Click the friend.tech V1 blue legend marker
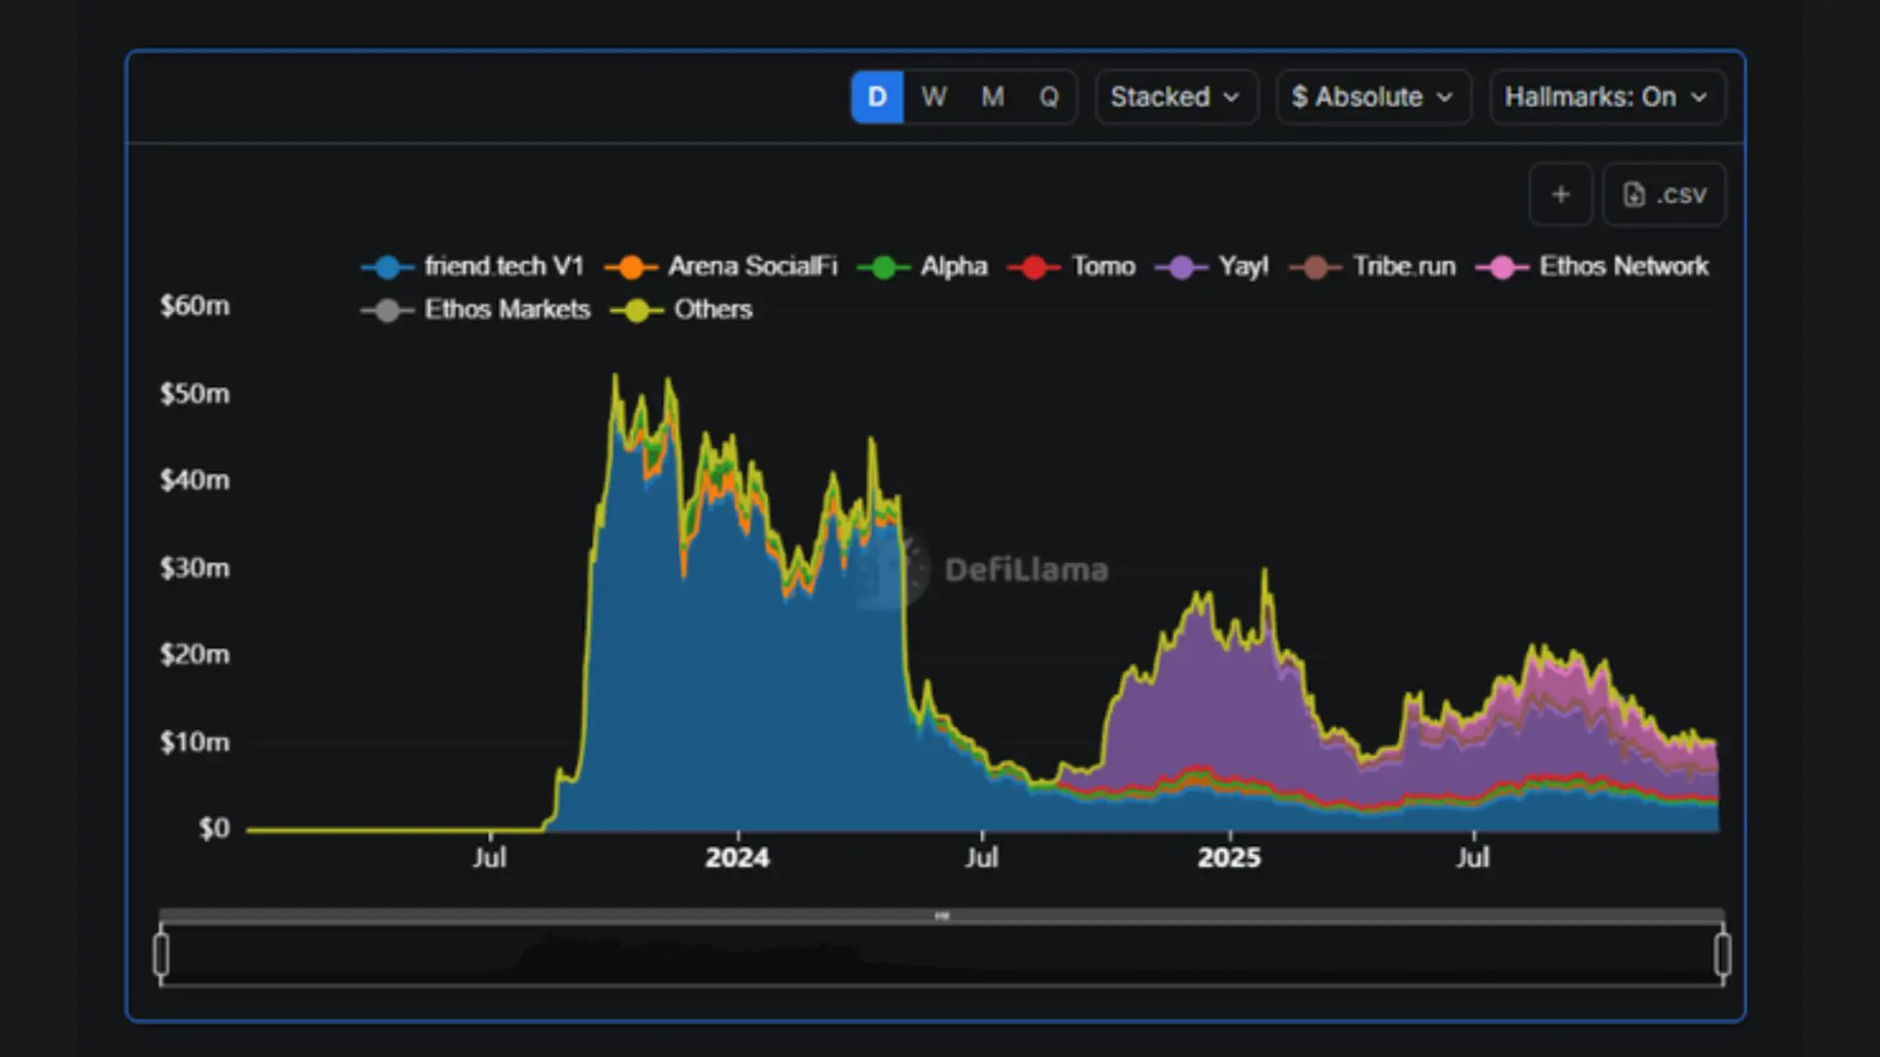 point(387,267)
